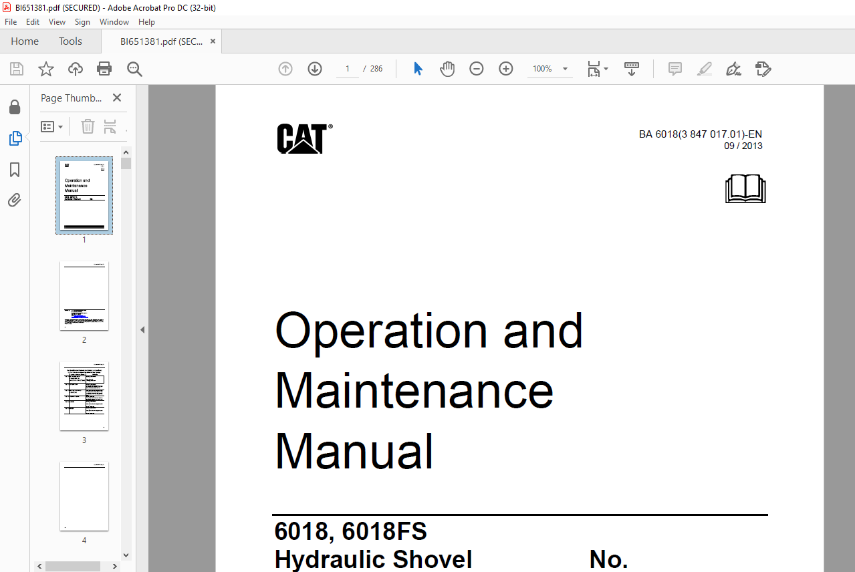Click thumbnails horizontal scroll left arrow
Screen dimensions: 855x572
point(40,566)
